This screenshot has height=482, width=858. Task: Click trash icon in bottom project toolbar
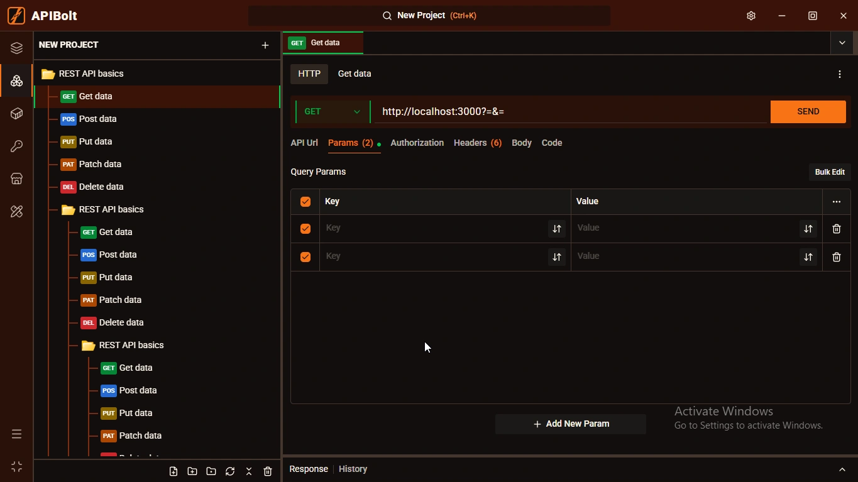(268, 471)
